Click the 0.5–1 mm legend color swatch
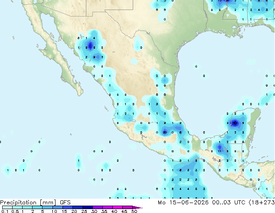This screenshot has width=275, height=213. [x=17, y=207]
